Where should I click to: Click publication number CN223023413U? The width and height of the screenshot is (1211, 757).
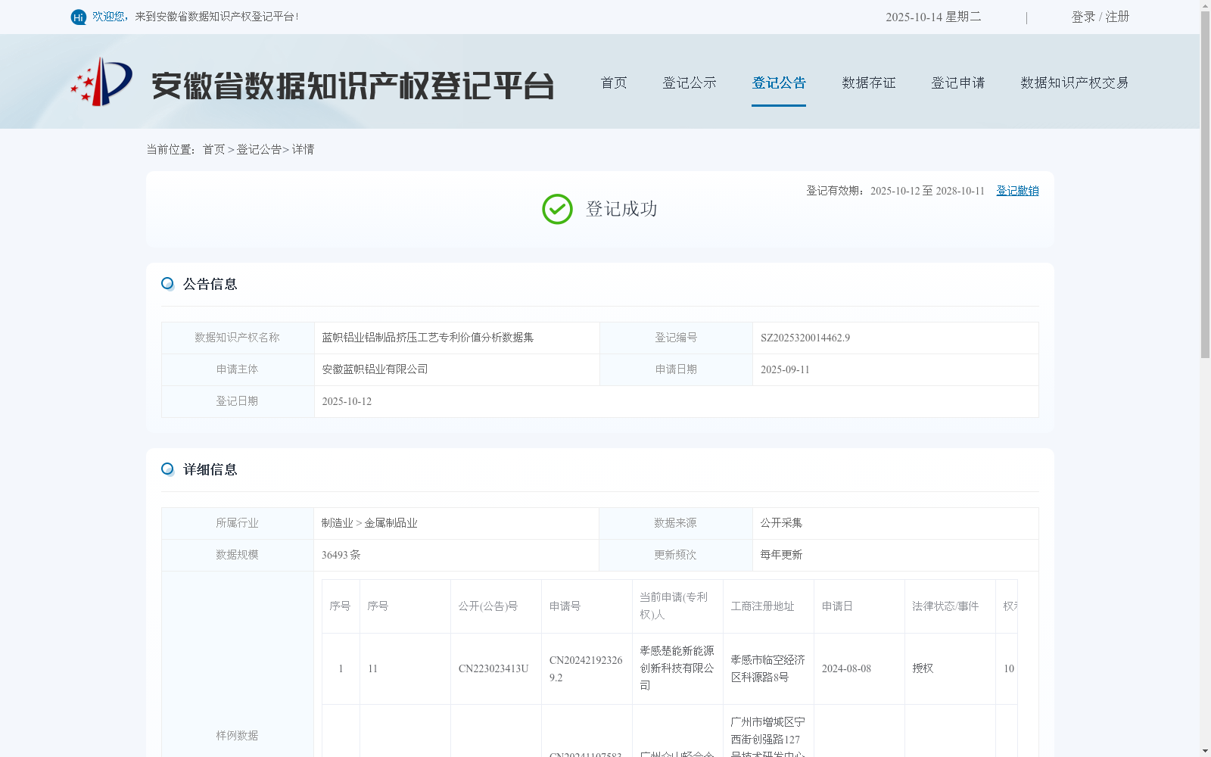pos(493,669)
